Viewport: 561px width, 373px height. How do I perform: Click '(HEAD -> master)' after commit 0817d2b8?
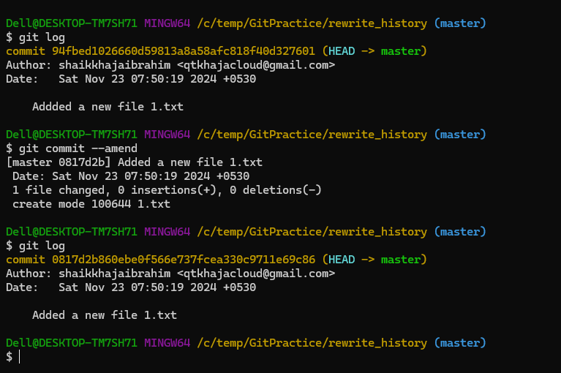pyautogui.click(x=374, y=260)
